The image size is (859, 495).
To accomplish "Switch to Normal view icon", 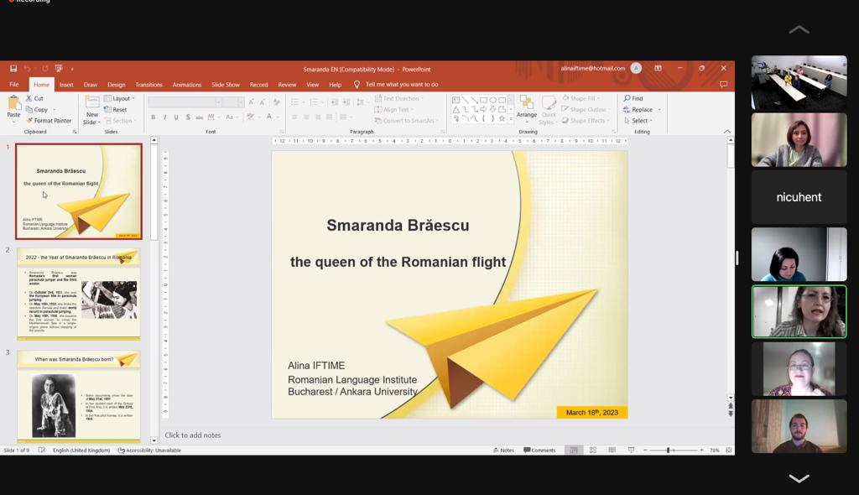I will click(x=574, y=450).
